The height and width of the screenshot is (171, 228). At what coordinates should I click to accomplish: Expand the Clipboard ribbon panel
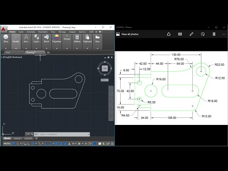tap(87, 48)
